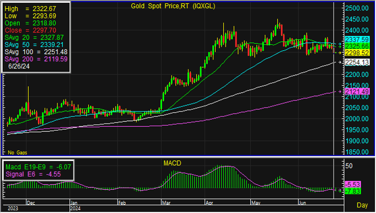The width and height of the screenshot is (376, 213).
Task: Click the 1900.00 price axis label
Action: coord(357,141)
